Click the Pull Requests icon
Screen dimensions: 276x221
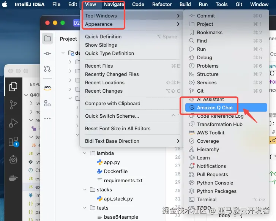click(x=191, y=174)
